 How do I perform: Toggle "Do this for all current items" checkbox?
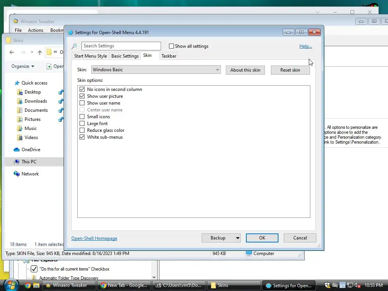click(34, 269)
